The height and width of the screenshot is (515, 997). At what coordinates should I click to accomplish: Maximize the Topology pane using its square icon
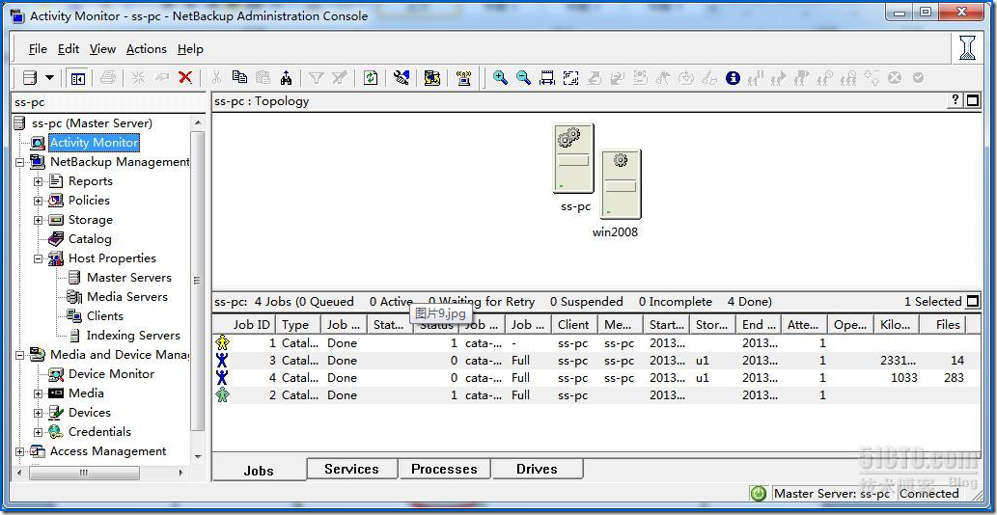click(972, 100)
